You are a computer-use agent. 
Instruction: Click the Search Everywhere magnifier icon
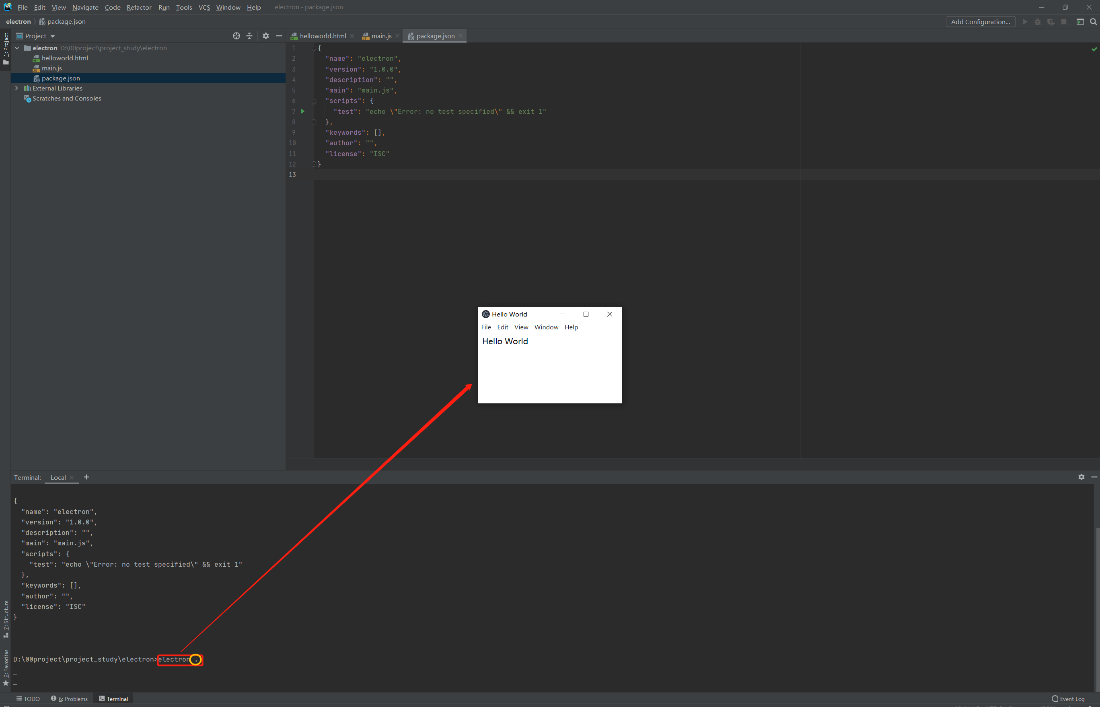[x=1093, y=22]
